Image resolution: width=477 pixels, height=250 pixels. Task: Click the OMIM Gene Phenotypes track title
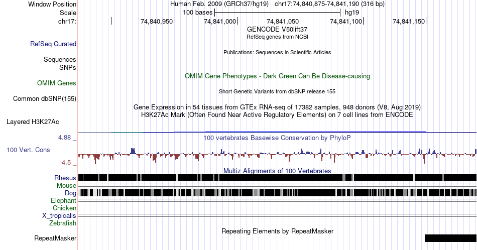tap(277, 76)
